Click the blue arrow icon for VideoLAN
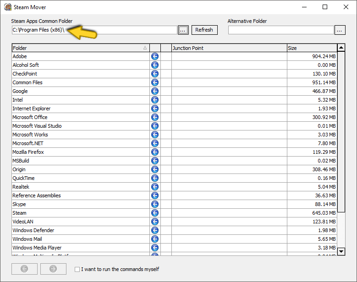This screenshot has height=282, width=357. pos(155,222)
